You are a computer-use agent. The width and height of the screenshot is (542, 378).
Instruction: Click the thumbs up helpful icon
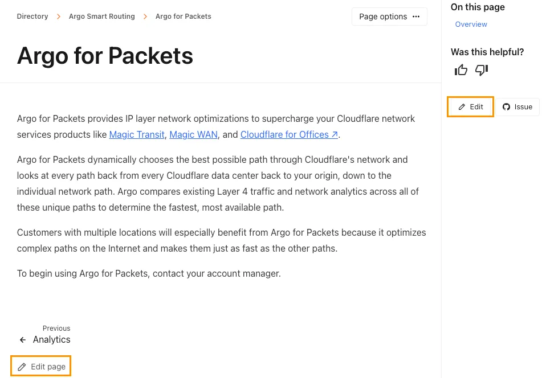coord(461,70)
